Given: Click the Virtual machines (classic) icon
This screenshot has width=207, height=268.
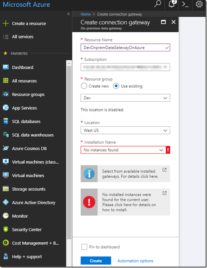Looking at the screenshot, I should tap(6, 161).
